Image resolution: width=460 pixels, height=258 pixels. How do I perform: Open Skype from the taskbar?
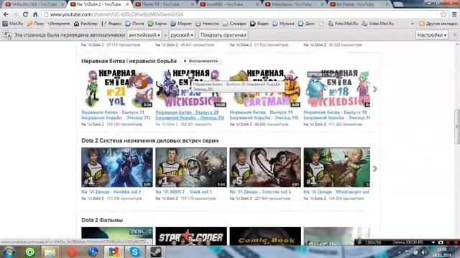[x=134, y=252]
